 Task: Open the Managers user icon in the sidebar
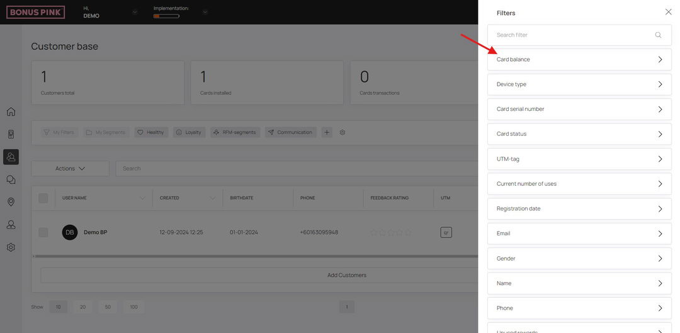click(11, 225)
